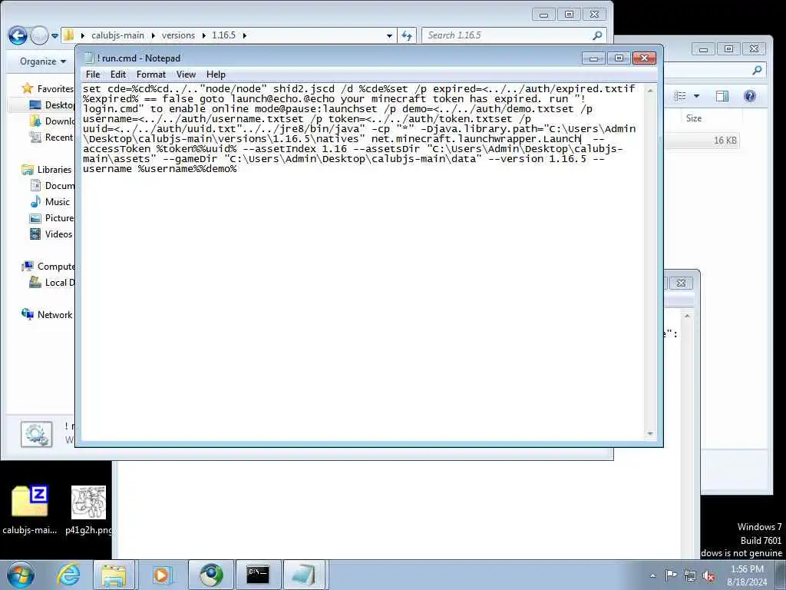The width and height of the screenshot is (786, 590).
Task: Open the Organize dropdown menu
Action: (43, 61)
